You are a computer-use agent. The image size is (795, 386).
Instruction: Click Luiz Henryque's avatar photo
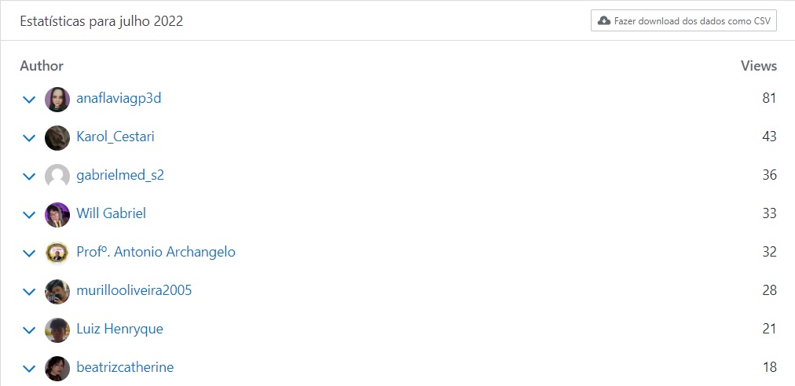(x=57, y=330)
